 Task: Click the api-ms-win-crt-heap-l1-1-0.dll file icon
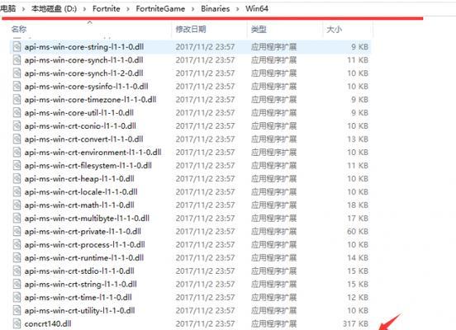pyautogui.click(x=17, y=179)
